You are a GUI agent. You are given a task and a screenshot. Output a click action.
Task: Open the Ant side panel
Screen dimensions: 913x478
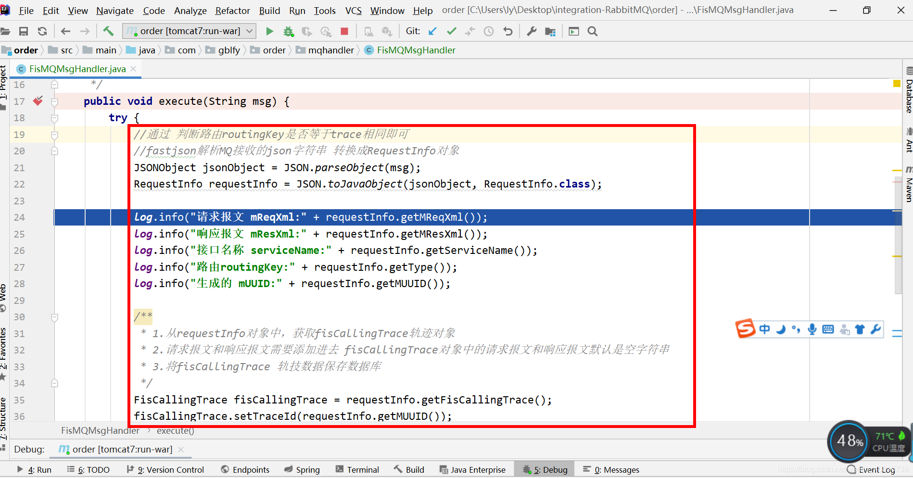pyautogui.click(x=909, y=140)
